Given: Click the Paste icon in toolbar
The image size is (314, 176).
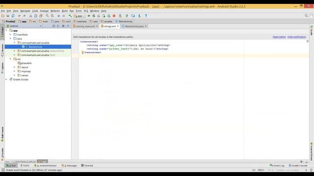Looking at the screenshot, I should point(41,16).
